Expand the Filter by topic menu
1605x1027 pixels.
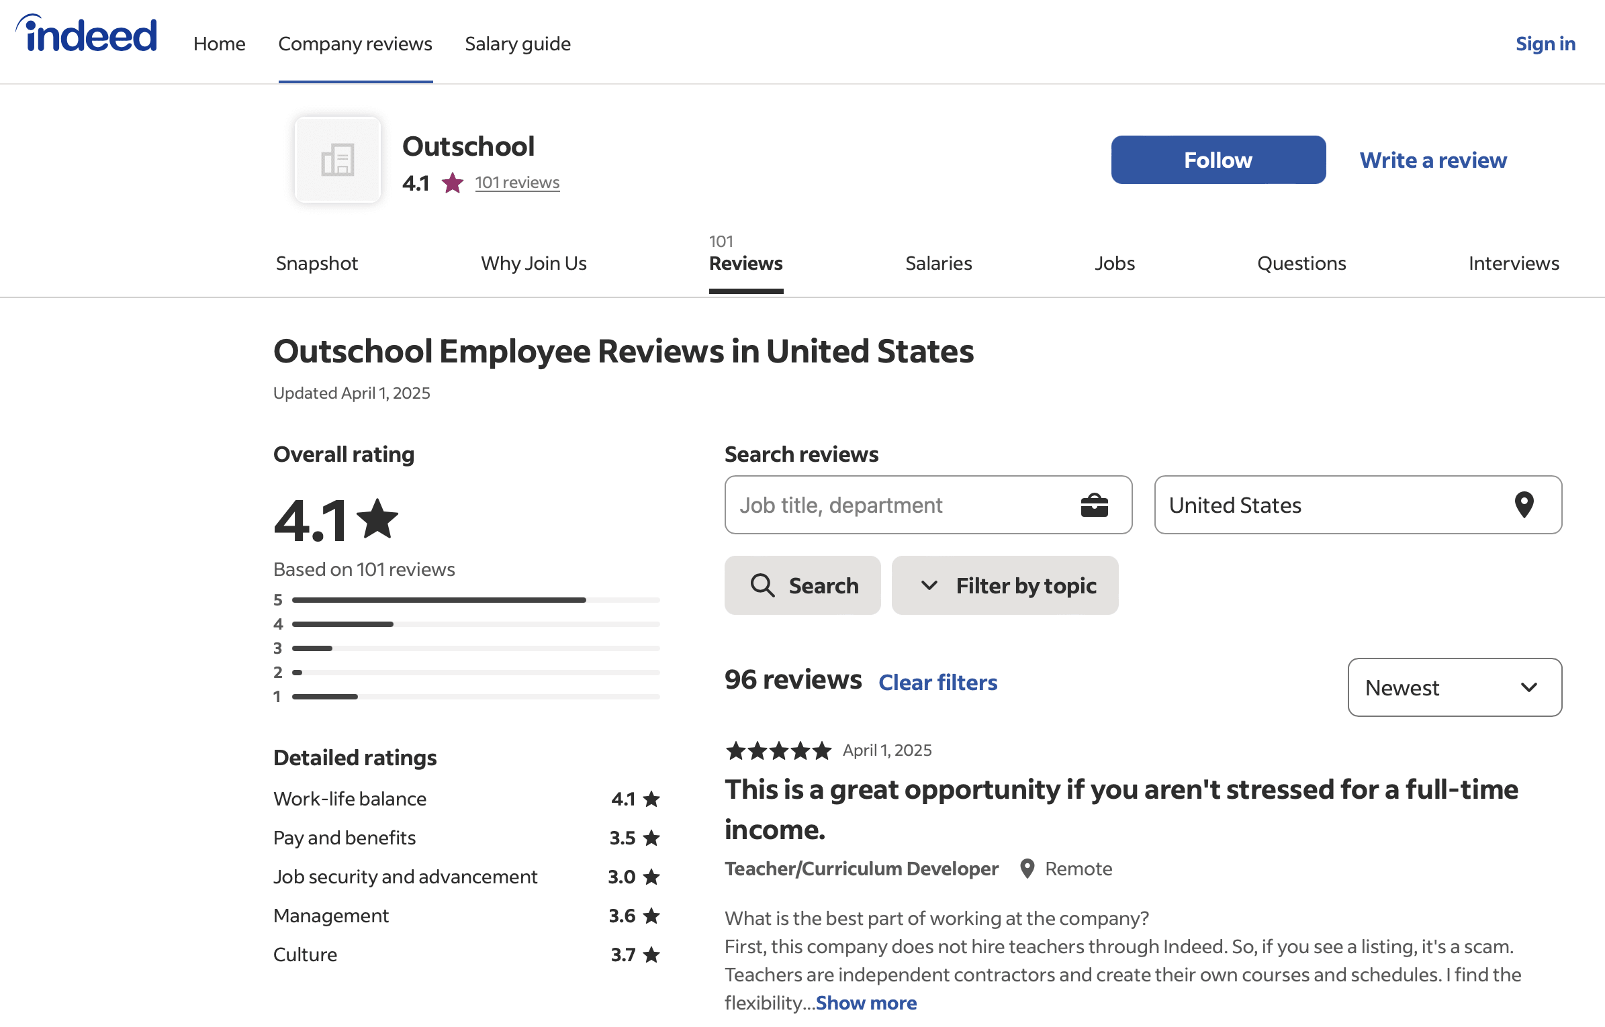[x=1004, y=585]
